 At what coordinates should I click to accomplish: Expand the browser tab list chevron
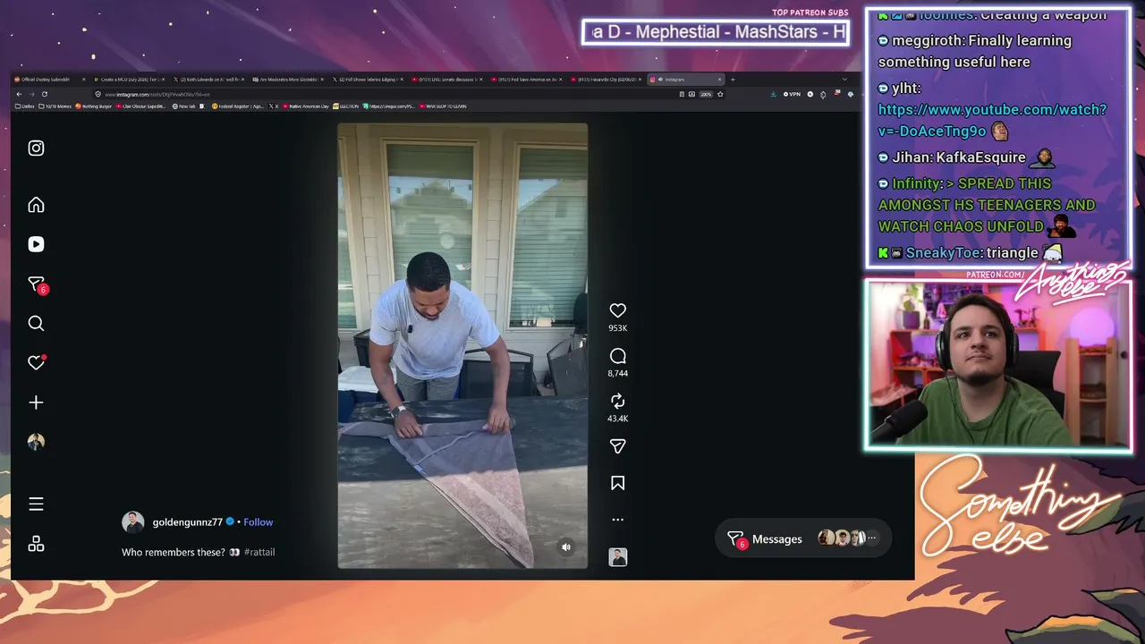tap(844, 80)
